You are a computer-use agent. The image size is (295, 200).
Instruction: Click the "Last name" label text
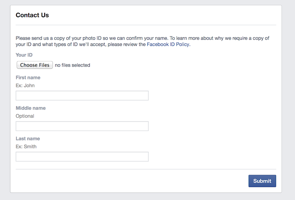click(28, 139)
